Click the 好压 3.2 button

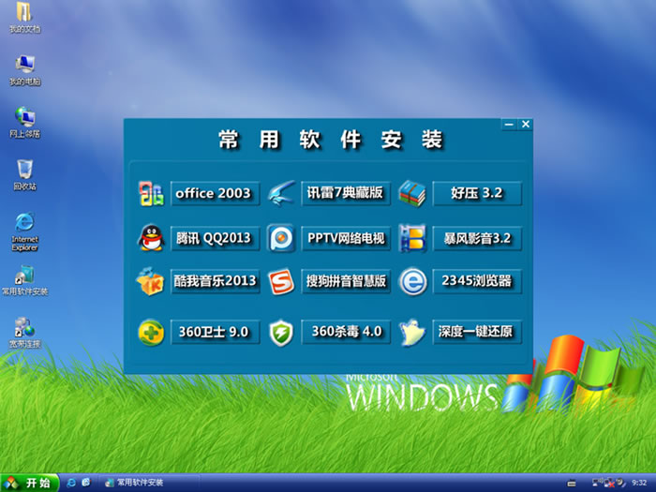pyautogui.click(x=477, y=193)
